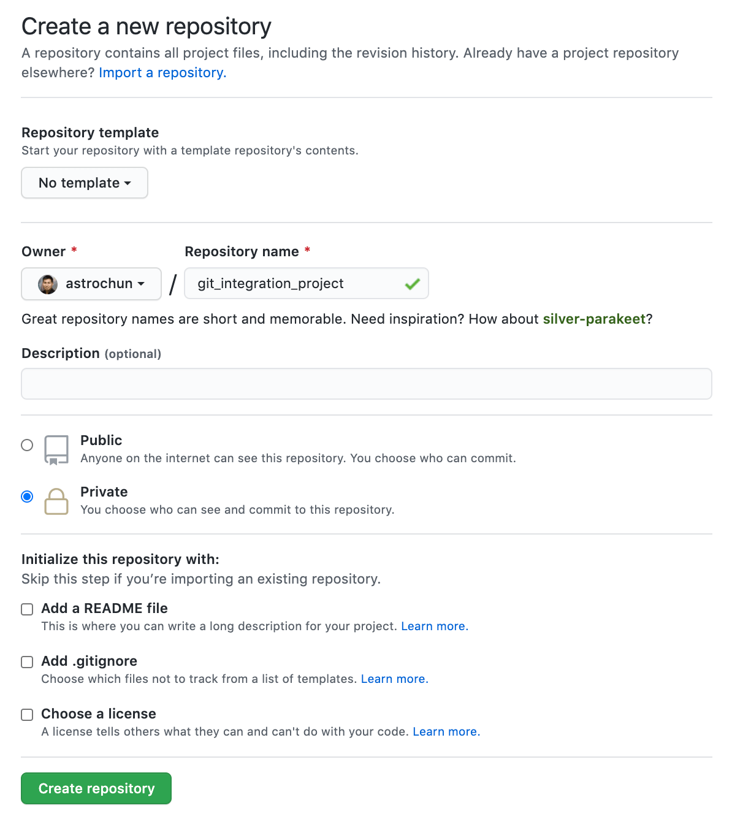The width and height of the screenshot is (732, 819).
Task: Follow the Import a repository link
Action: tap(162, 72)
